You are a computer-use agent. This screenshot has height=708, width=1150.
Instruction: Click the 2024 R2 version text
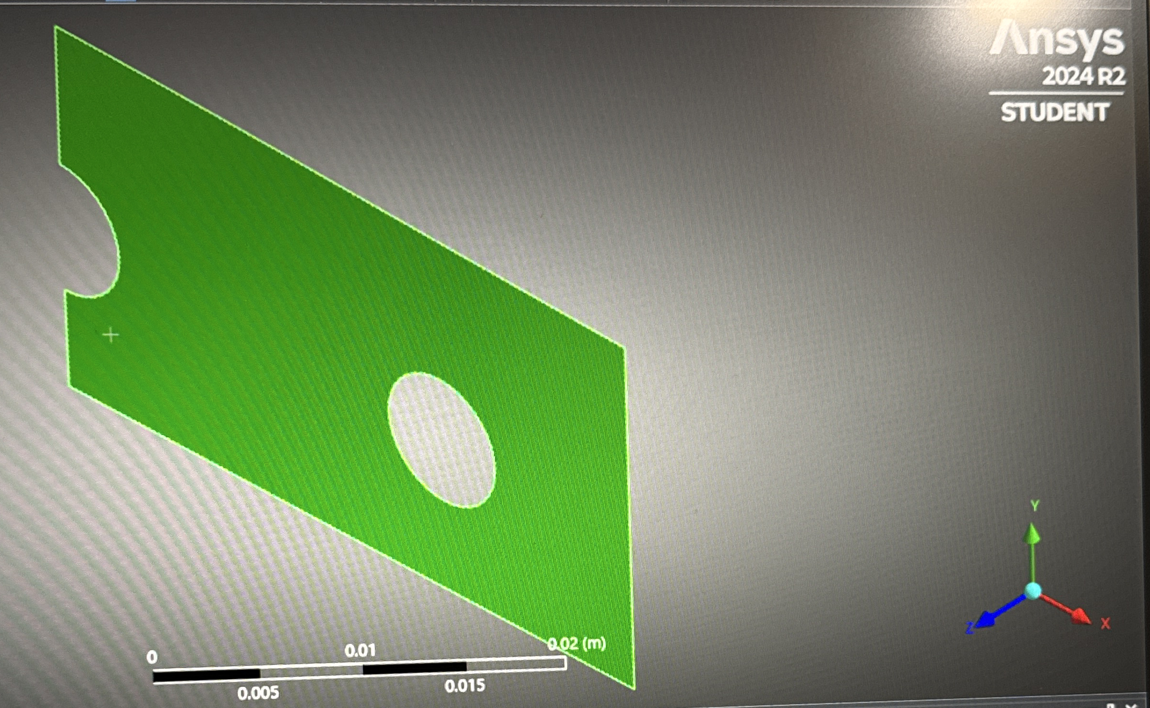coord(1083,77)
